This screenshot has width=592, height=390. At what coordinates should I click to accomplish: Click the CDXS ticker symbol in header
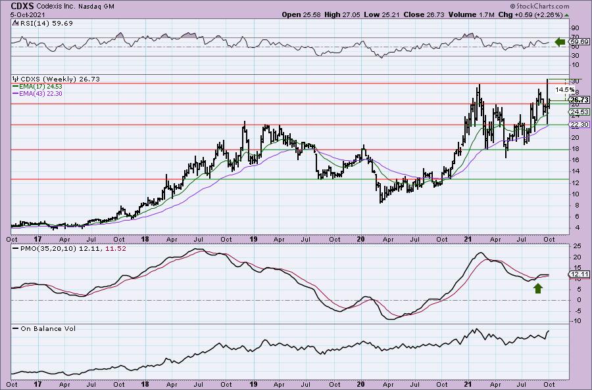tap(22, 6)
